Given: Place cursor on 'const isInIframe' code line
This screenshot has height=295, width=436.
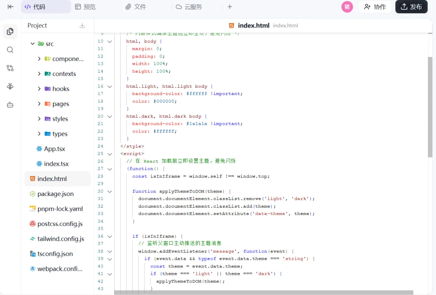Looking at the screenshot, I should (x=201, y=176).
